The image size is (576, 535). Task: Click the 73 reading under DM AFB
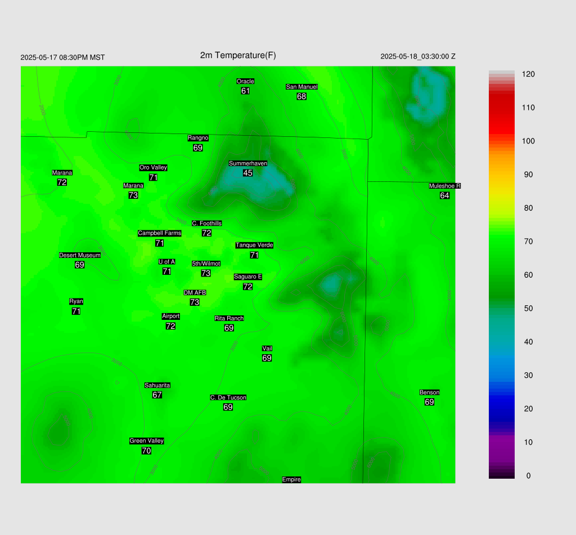[194, 302]
